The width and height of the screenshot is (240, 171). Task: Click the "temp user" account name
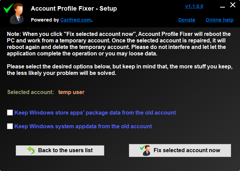pyautogui.click(x=71, y=92)
